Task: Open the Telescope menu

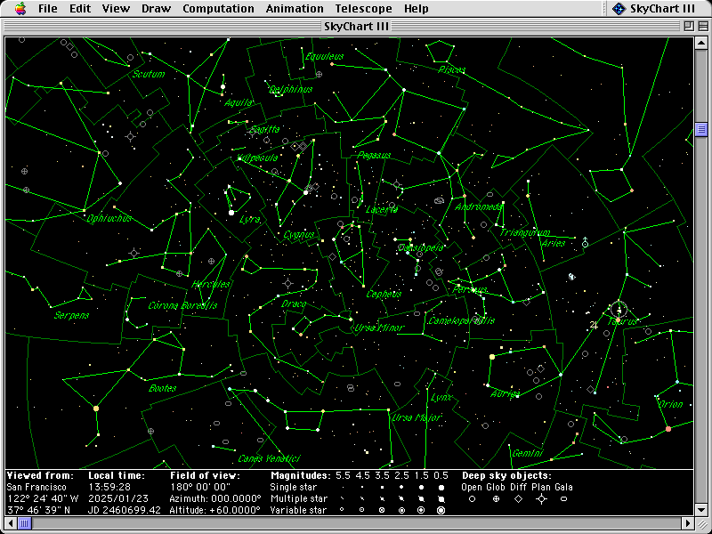Action: [x=363, y=8]
